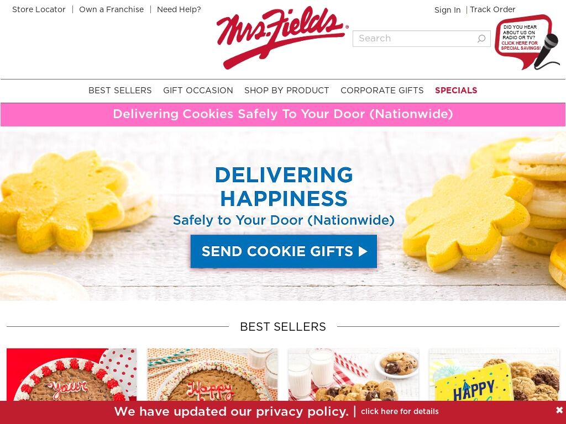Open the Sign In link
Image resolution: width=566 pixels, height=424 pixels.
447,10
